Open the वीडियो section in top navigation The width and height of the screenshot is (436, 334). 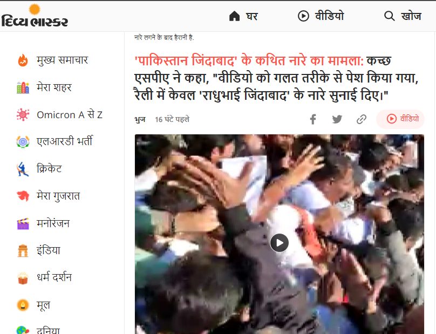click(x=321, y=16)
